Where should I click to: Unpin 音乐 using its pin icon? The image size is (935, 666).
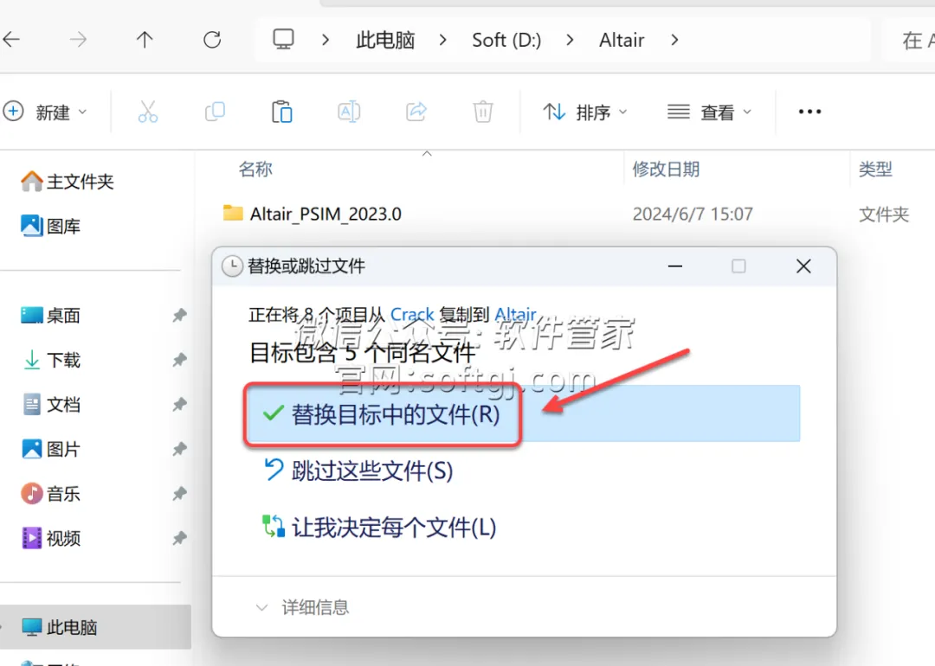[x=179, y=493]
